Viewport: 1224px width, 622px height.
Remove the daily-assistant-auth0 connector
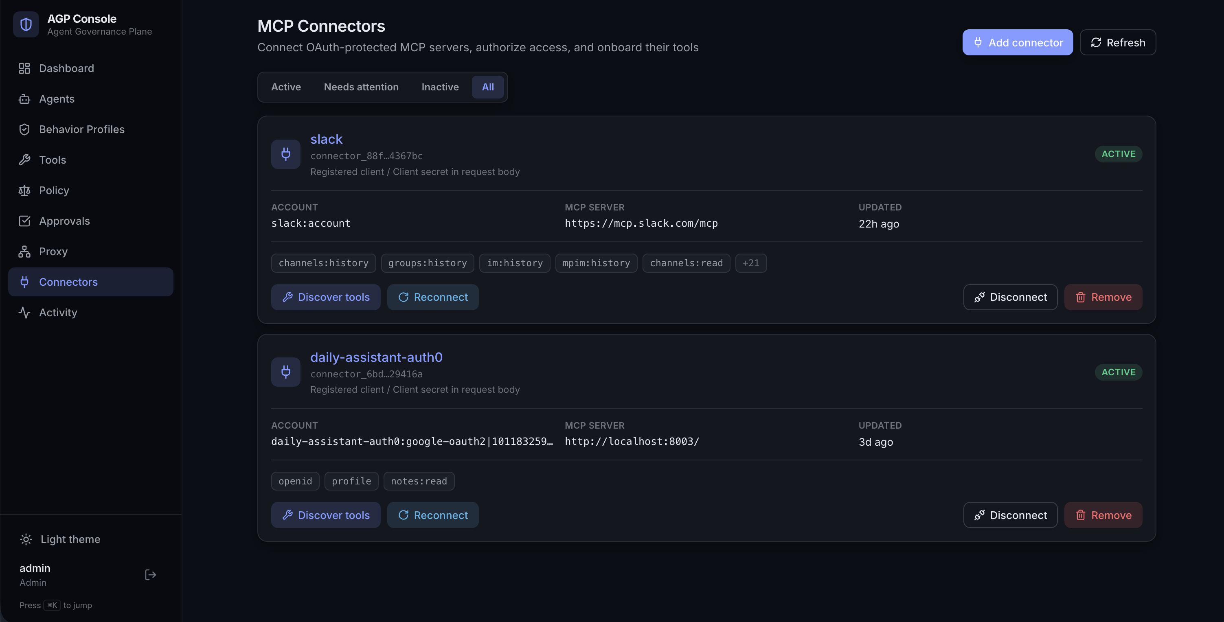tap(1103, 515)
